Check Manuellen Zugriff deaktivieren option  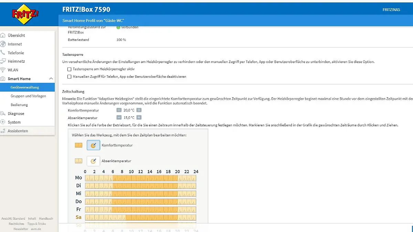(70, 77)
